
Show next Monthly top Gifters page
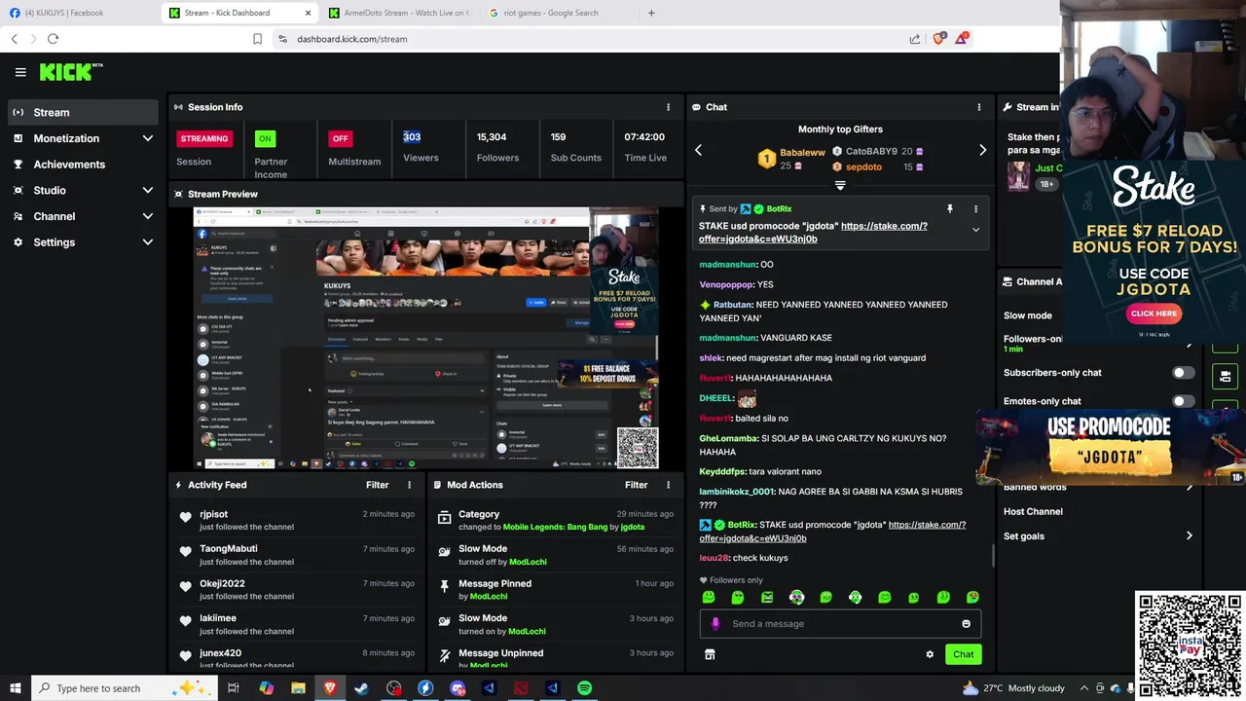click(x=982, y=150)
